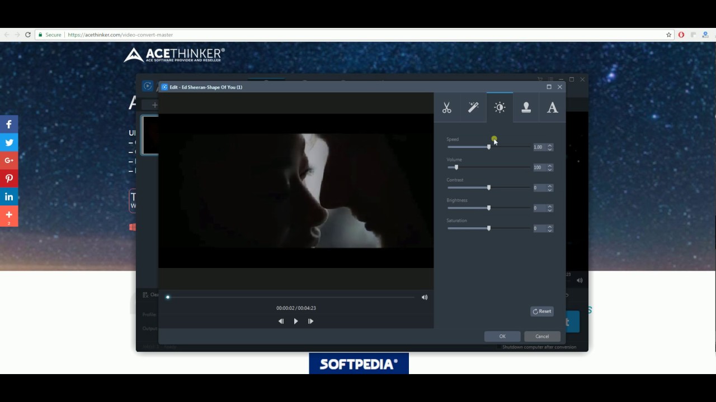The height and width of the screenshot is (402, 716).
Task: Click the Saturation value field
Action: point(539,228)
